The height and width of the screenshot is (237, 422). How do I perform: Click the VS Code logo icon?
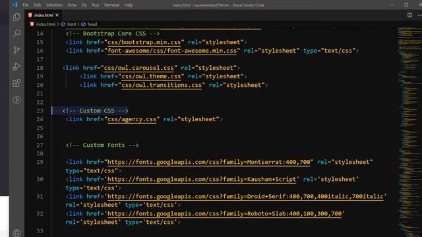coord(15,5)
